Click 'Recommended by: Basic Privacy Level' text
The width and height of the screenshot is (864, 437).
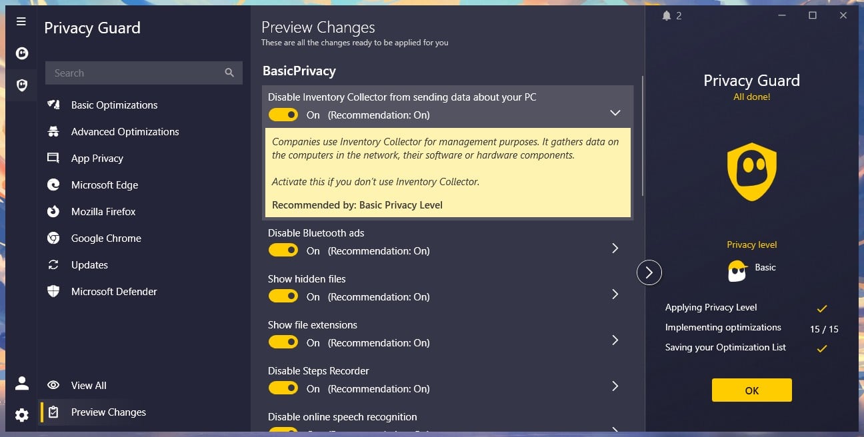pyautogui.click(x=357, y=205)
